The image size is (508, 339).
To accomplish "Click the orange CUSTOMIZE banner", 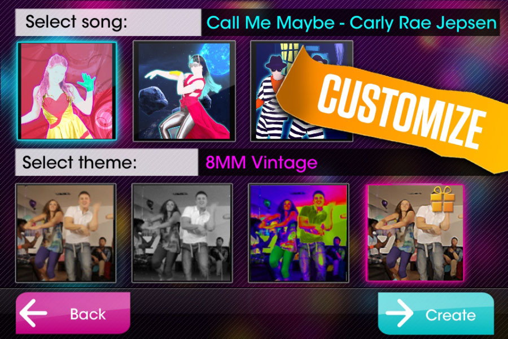I will tap(398, 110).
